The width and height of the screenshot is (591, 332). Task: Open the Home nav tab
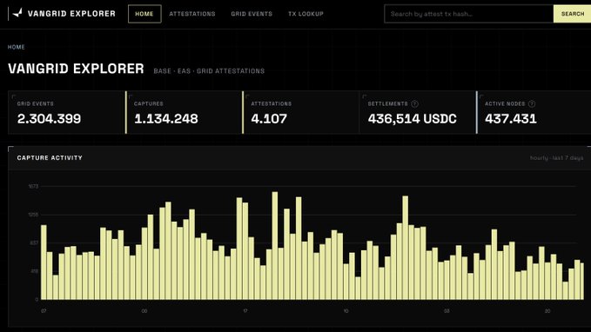coord(144,14)
